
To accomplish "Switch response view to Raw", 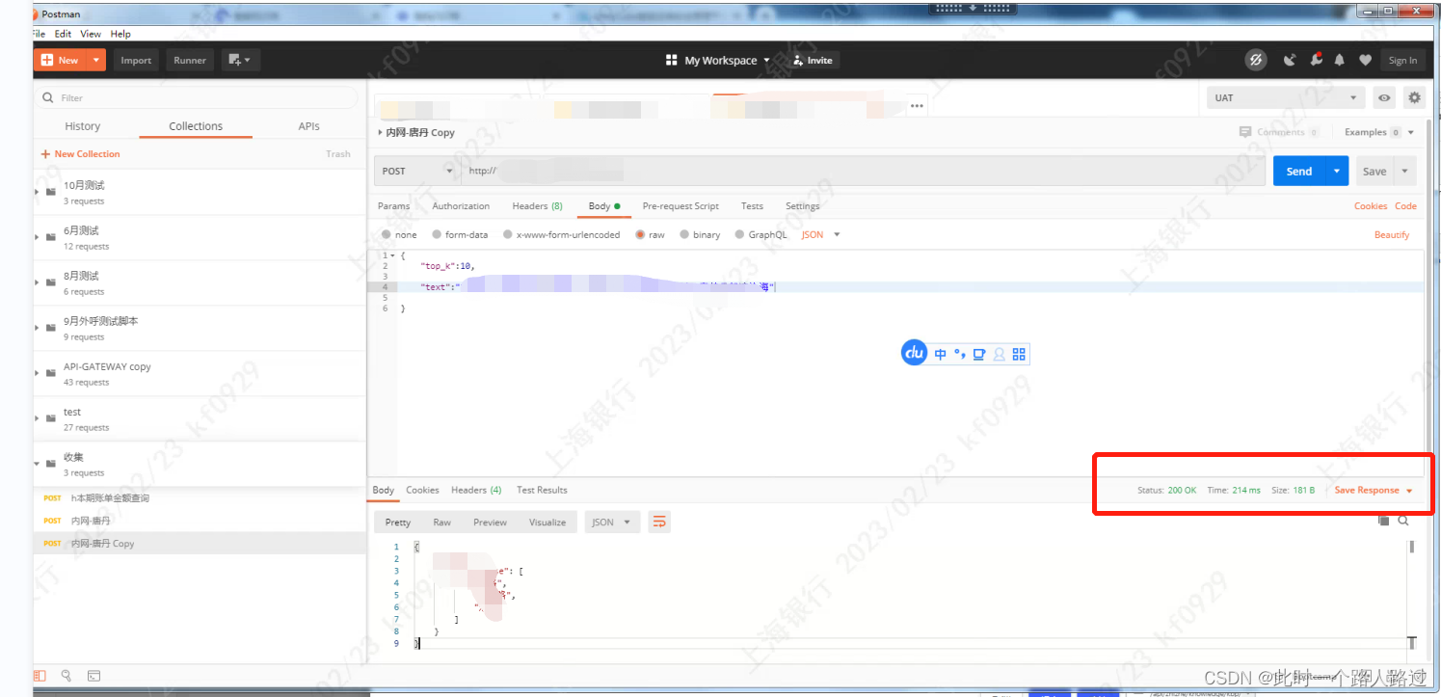I will pos(441,522).
